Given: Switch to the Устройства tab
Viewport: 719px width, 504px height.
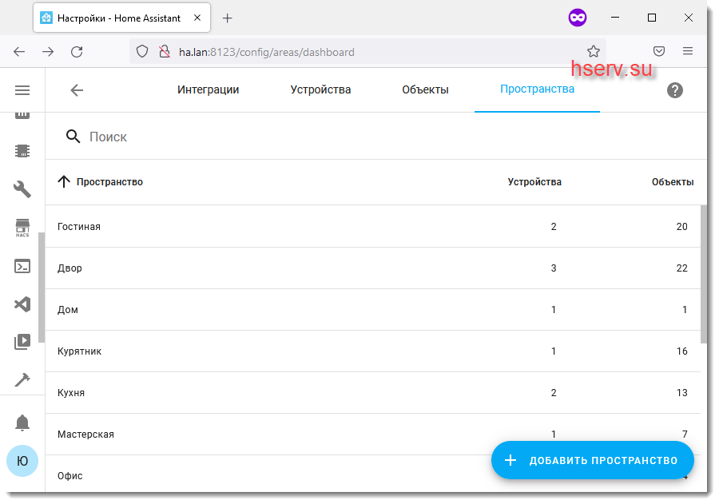Looking at the screenshot, I should pos(320,89).
